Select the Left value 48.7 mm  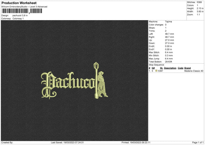click(169, 34)
